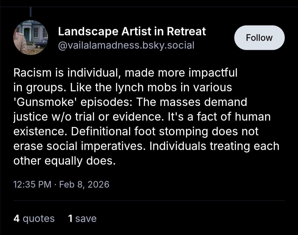This screenshot has height=235, width=298.
Task: Click the words "Individuals treating each"
Action: click(x=214, y=146)
